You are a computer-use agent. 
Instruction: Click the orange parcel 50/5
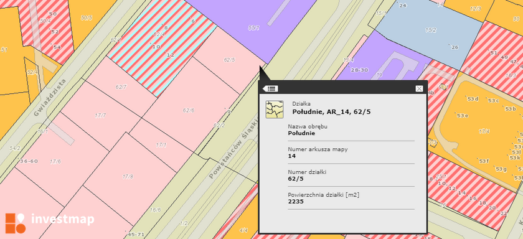click(x=87, y=17)
